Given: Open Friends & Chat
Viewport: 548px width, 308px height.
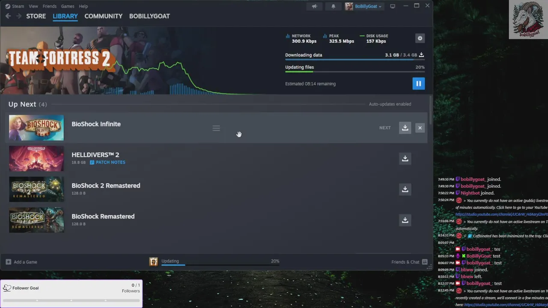Looking at the screenshot, I should click(409, 262).
